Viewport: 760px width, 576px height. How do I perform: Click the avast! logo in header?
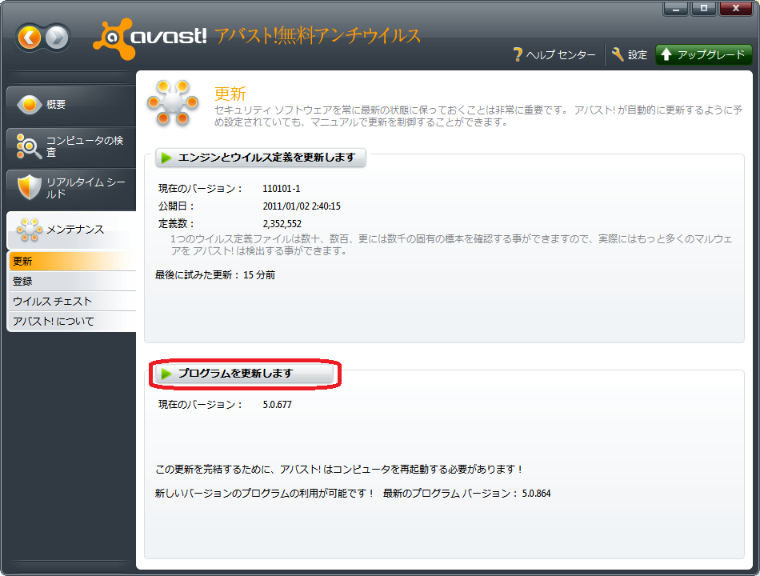coord(150,38)
